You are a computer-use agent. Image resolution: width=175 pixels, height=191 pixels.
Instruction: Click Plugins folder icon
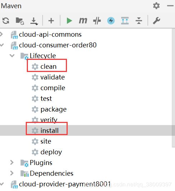(x=24, y=163)
